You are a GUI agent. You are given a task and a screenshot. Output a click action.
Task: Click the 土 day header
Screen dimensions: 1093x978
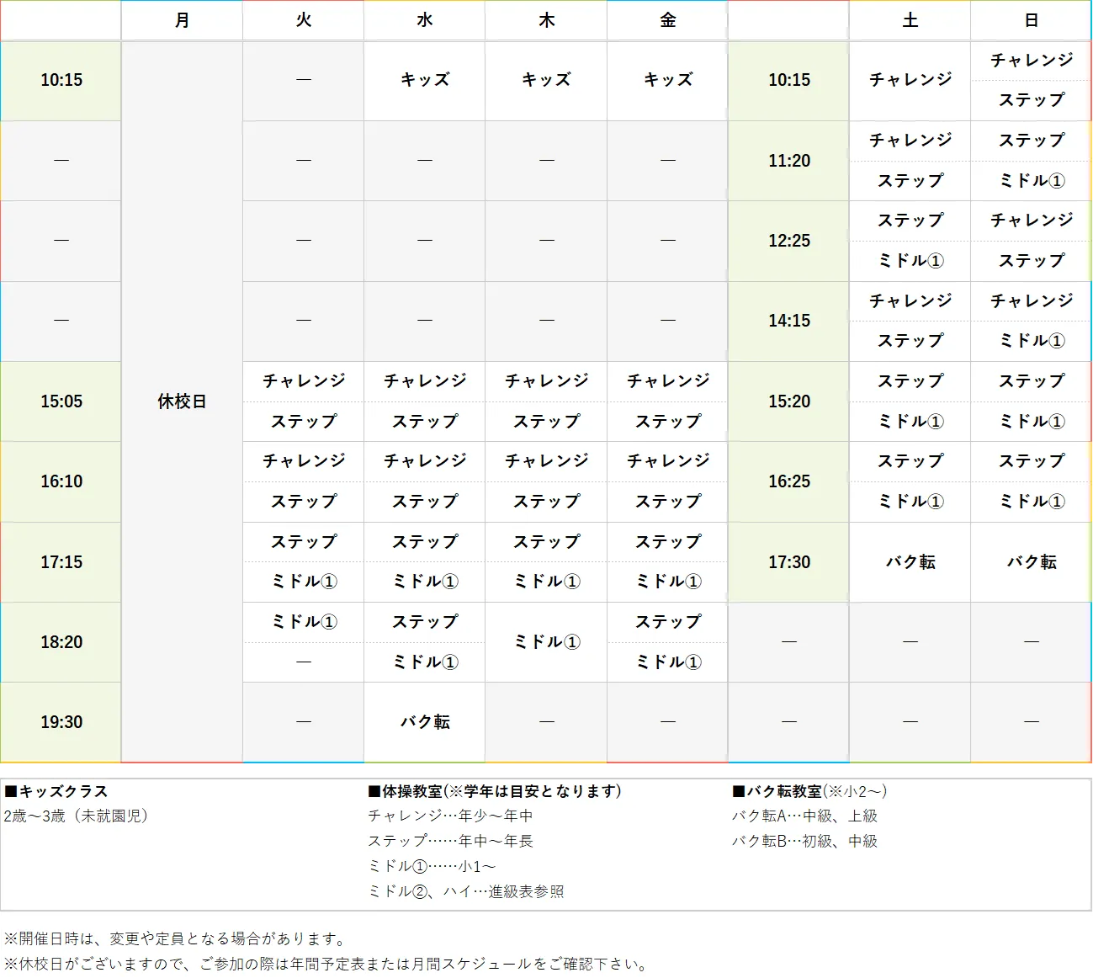click(x=910, y=20)
